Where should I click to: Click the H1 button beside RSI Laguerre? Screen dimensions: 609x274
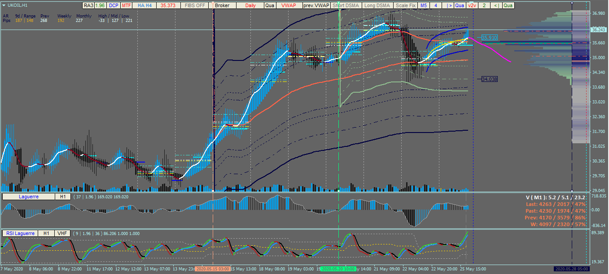pyautogui.click(x=47, y=233)
